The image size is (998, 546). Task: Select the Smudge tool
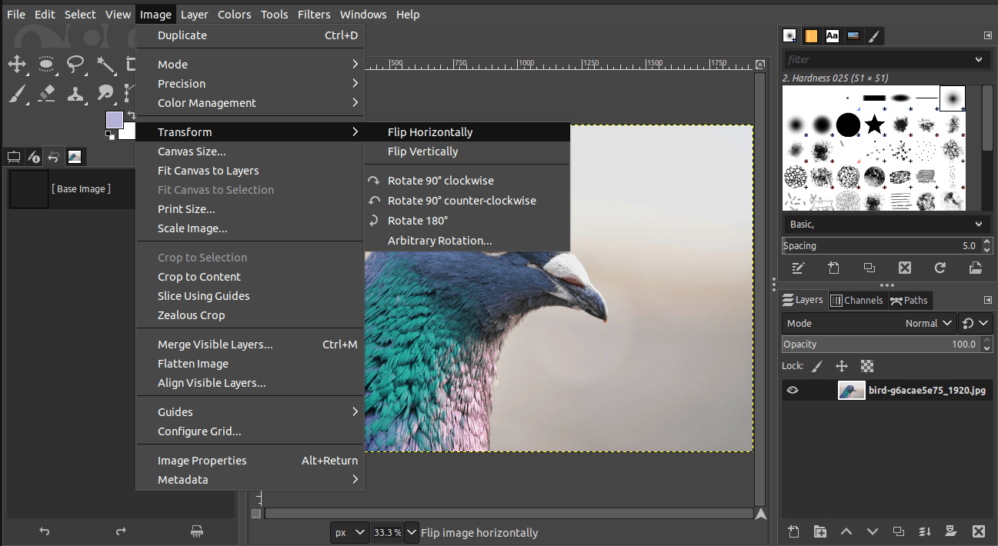(104, 92)
